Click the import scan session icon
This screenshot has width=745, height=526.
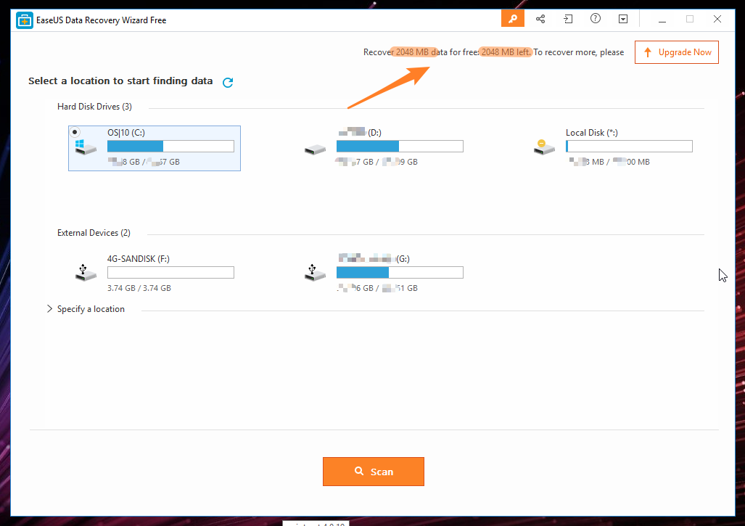pyautogui.click(x=568, y=19)
